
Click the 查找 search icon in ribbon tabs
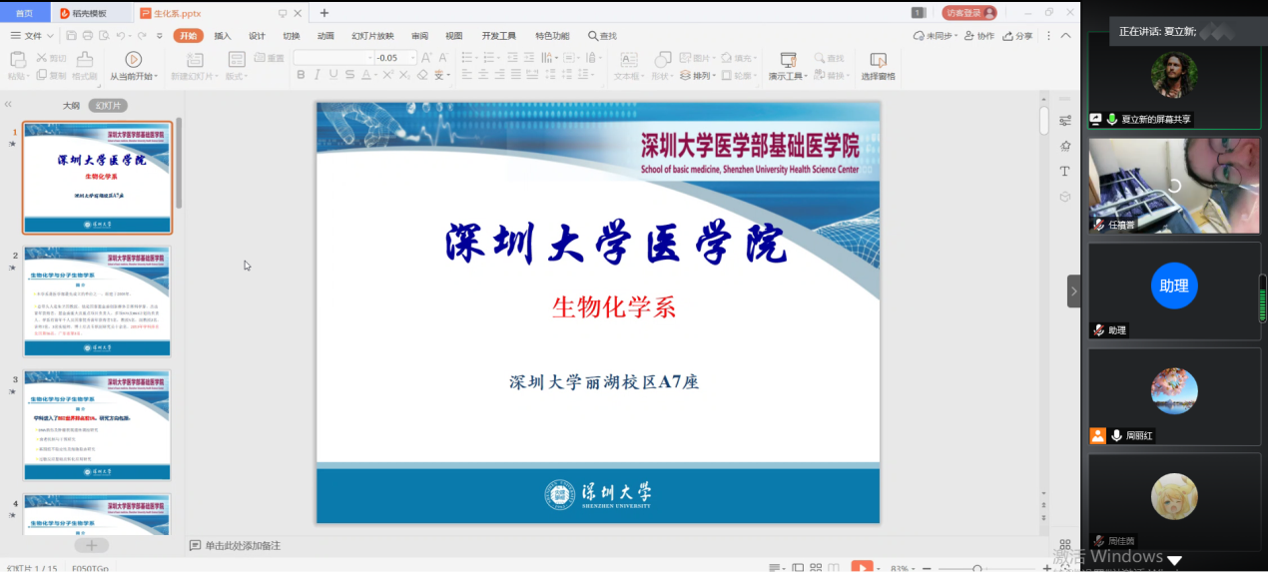tap(602, 36)
